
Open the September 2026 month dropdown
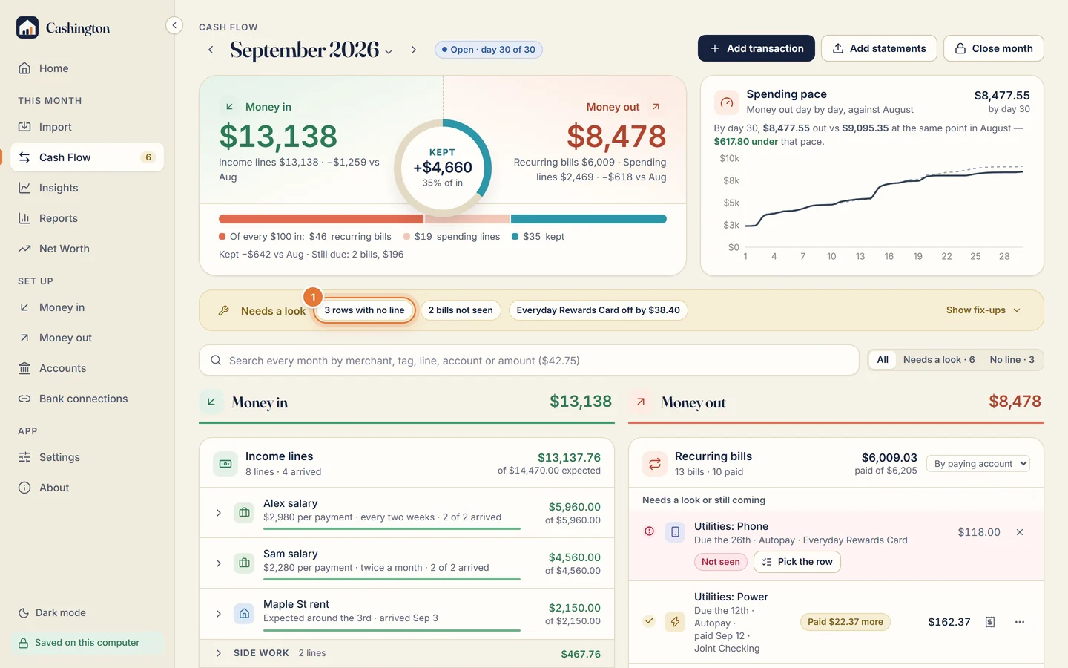tap(311, 50)
